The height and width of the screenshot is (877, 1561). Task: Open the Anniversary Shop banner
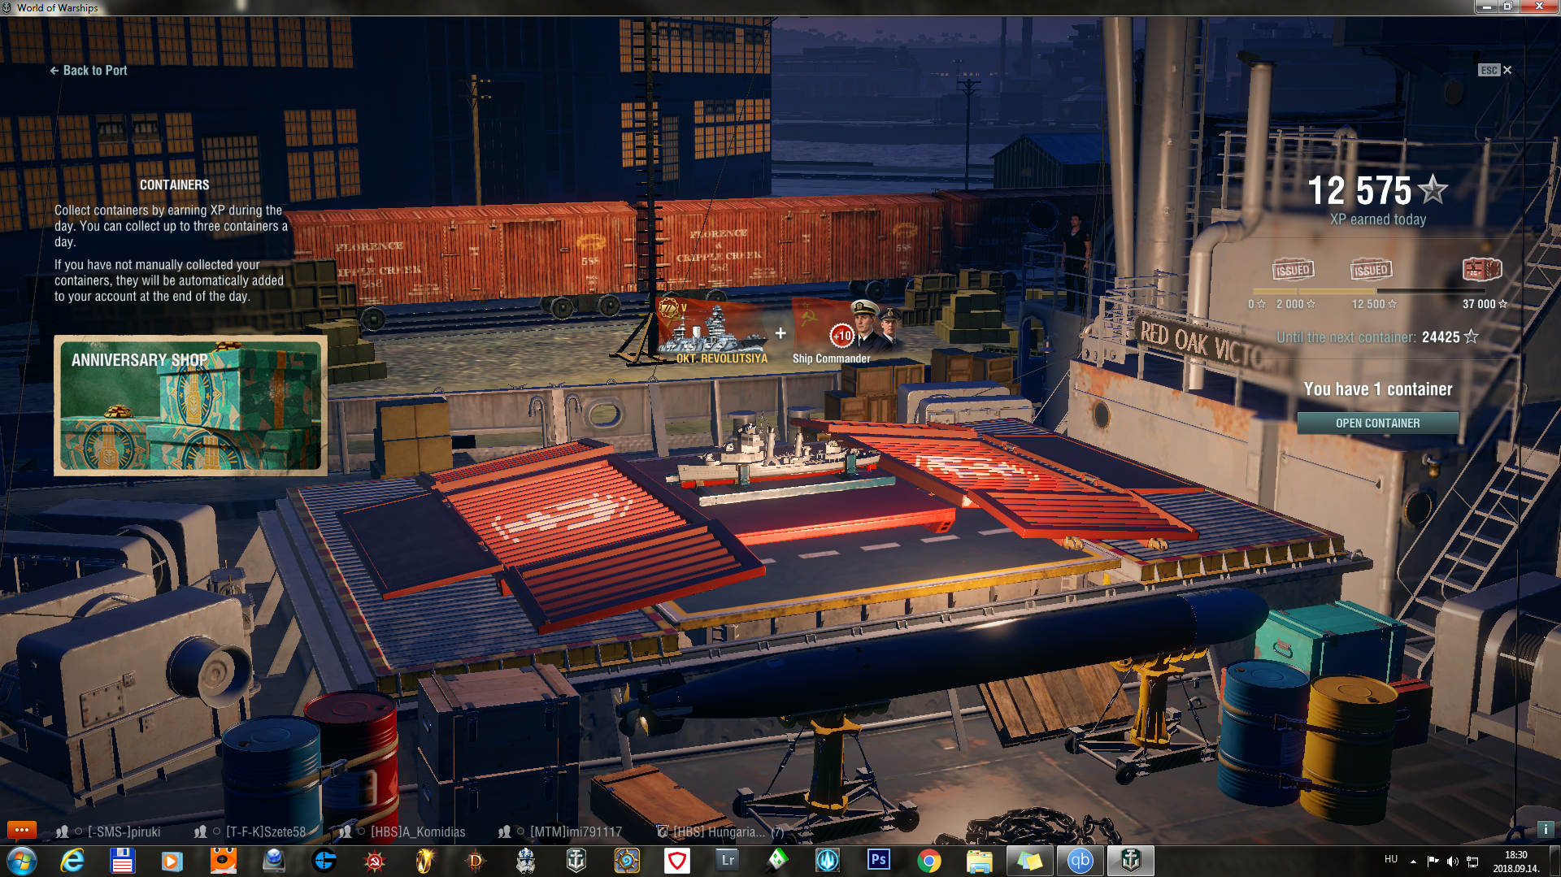point(190,406)
